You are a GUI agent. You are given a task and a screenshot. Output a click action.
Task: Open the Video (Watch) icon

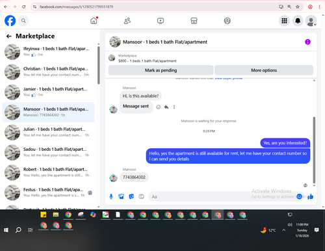[161, 21]
